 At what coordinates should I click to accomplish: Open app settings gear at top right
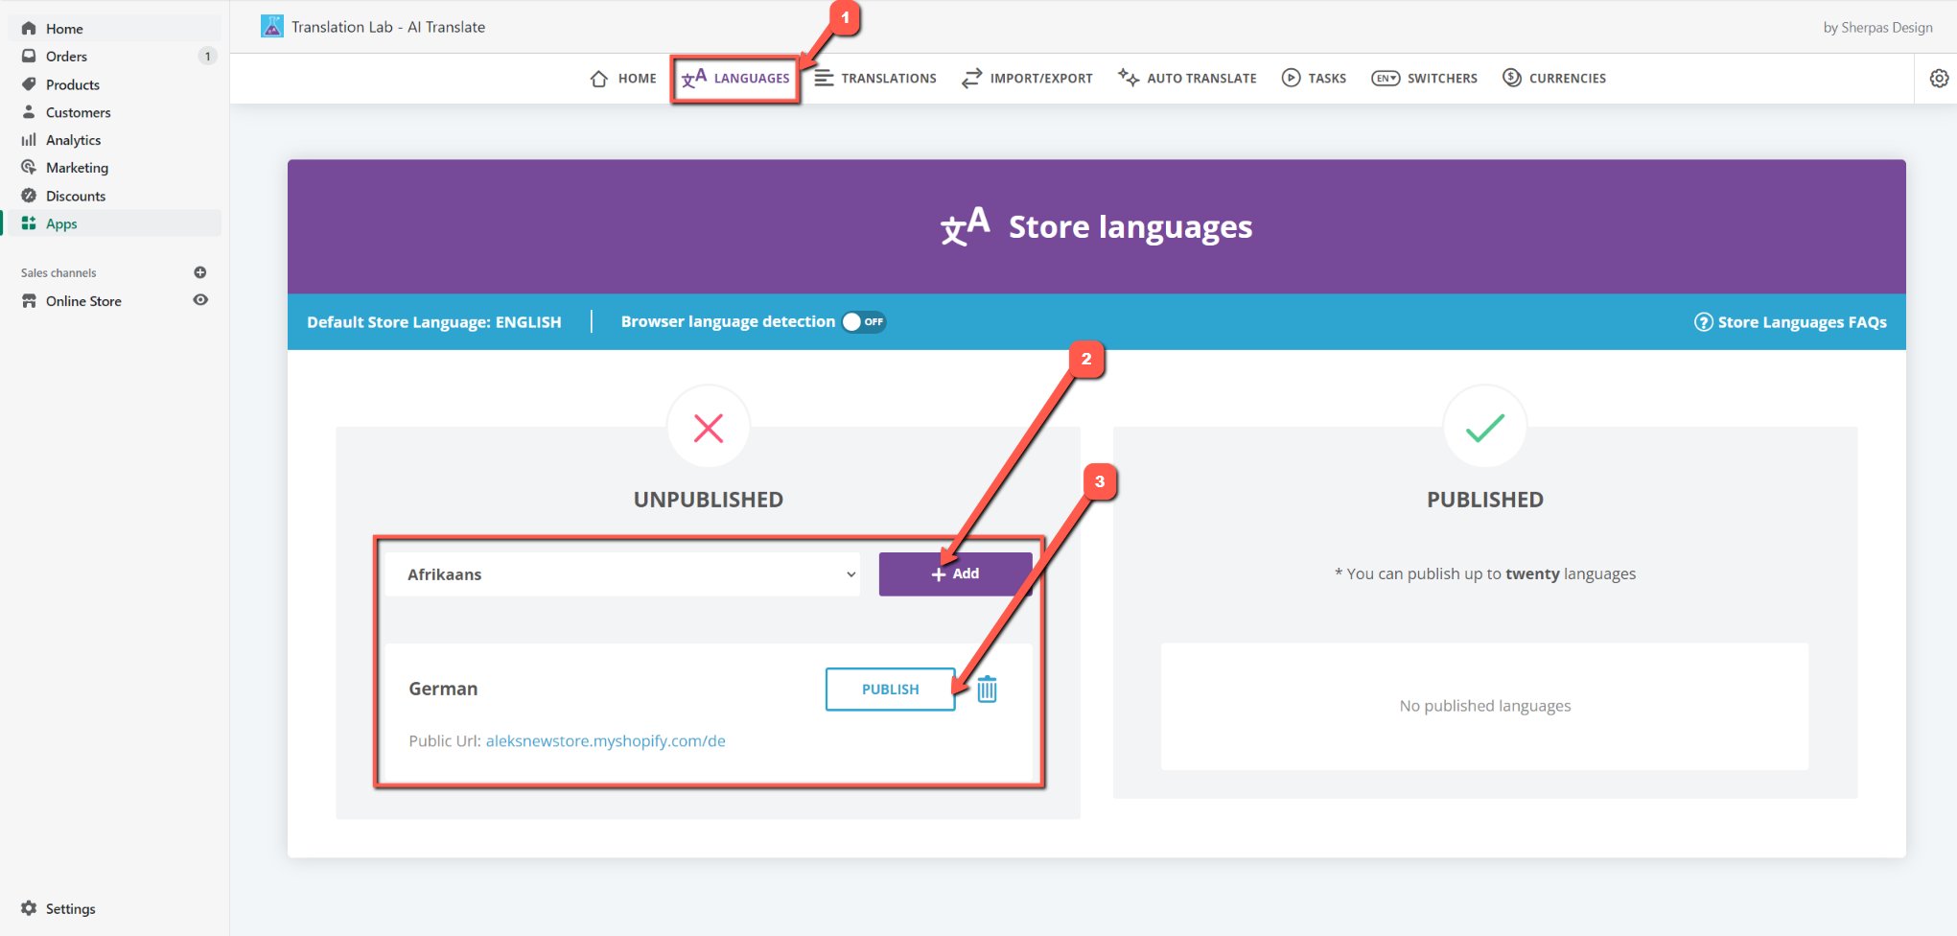1939,79
